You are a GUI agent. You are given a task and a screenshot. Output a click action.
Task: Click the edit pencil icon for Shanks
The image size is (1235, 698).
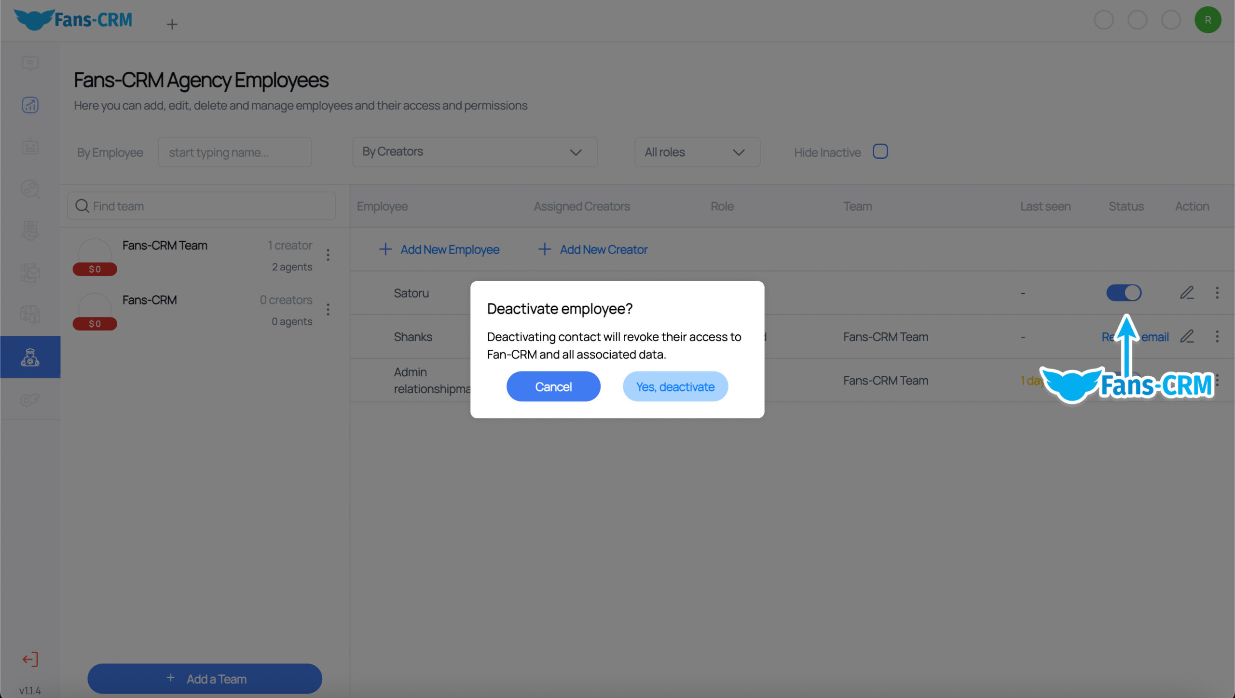tap(1188, 336)
